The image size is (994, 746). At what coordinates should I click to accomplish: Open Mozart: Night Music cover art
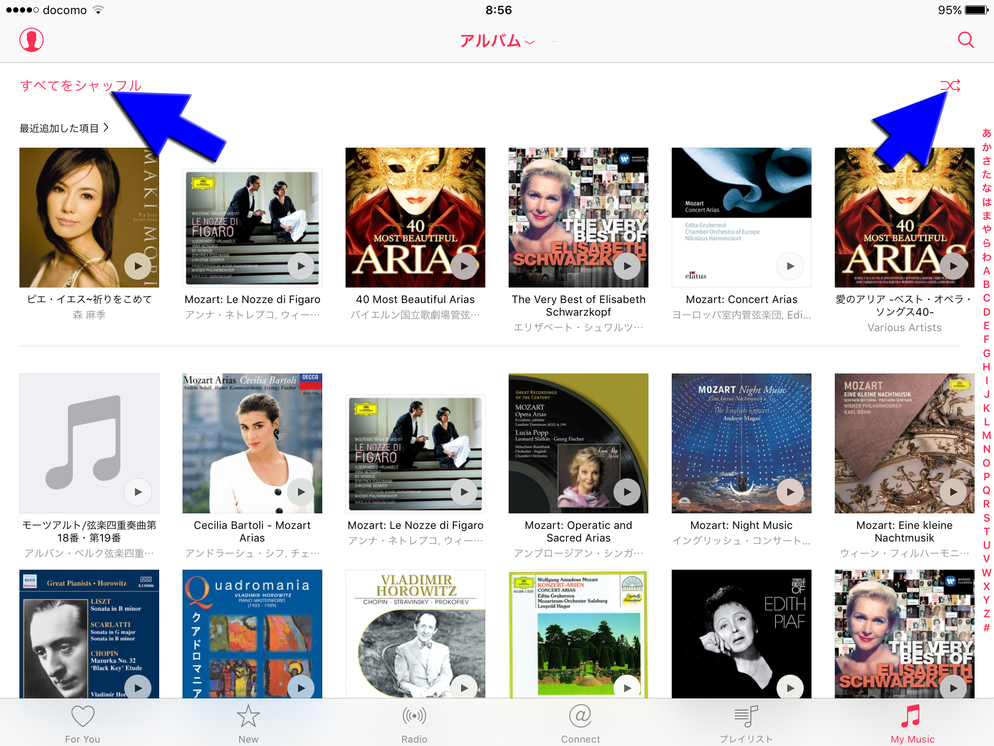pos(742,443)
